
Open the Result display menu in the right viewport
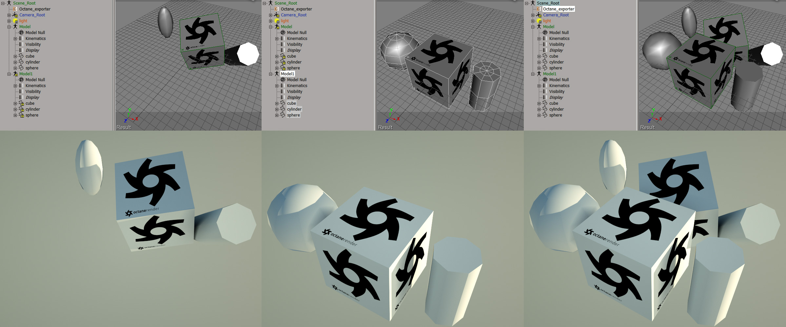(647, 127)
